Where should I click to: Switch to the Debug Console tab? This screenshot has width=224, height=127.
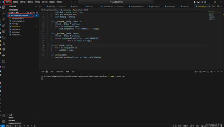60,71
